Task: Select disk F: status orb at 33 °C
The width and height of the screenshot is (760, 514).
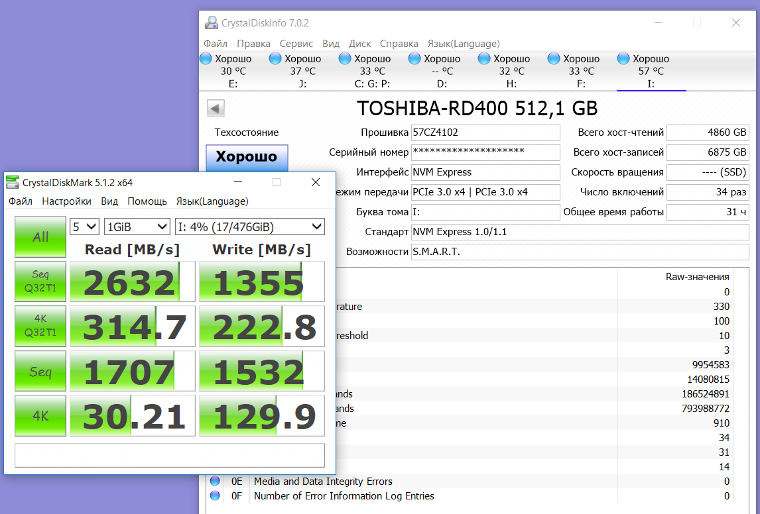Action: click(x=554, y=58)
